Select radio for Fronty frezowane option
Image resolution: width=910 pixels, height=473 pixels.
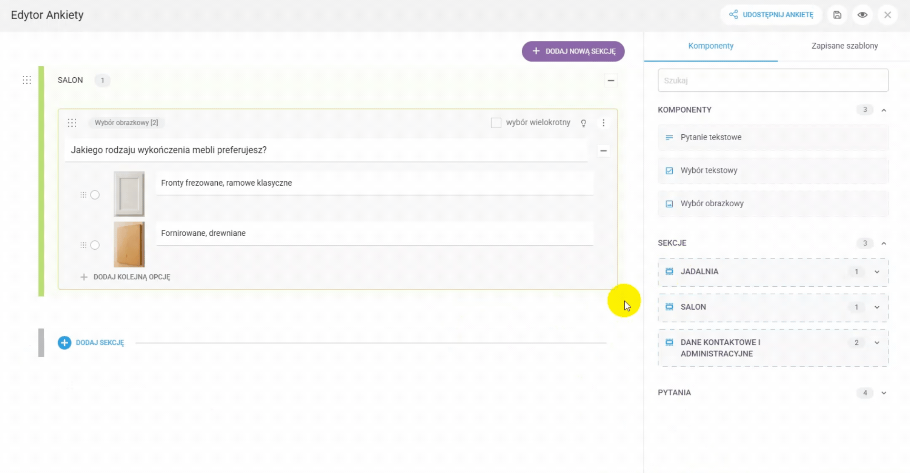(95, 195)
